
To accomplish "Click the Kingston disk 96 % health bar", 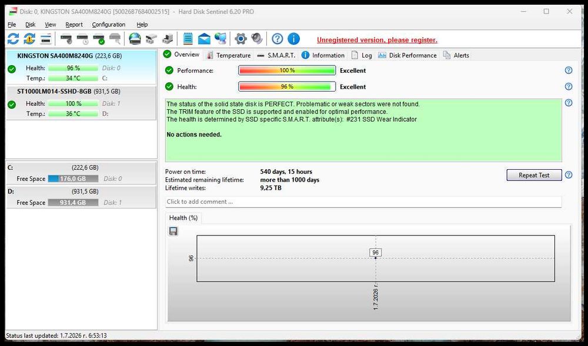I will (x=73, y=68).
